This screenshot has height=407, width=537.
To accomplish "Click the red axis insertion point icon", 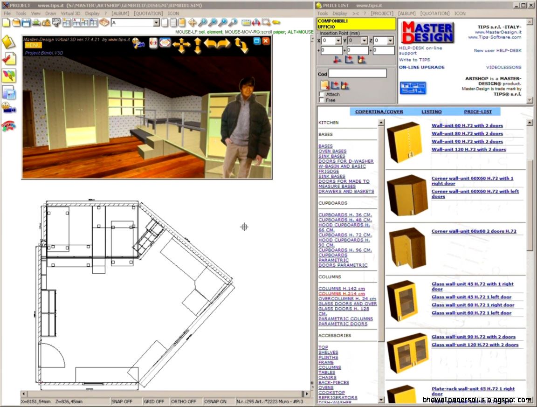I will click(337, 60).
